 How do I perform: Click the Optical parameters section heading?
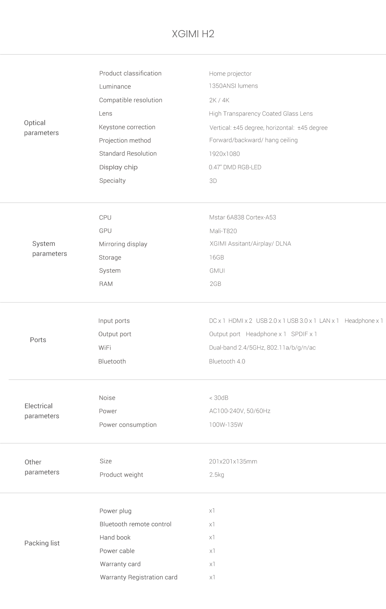(41, 128)
